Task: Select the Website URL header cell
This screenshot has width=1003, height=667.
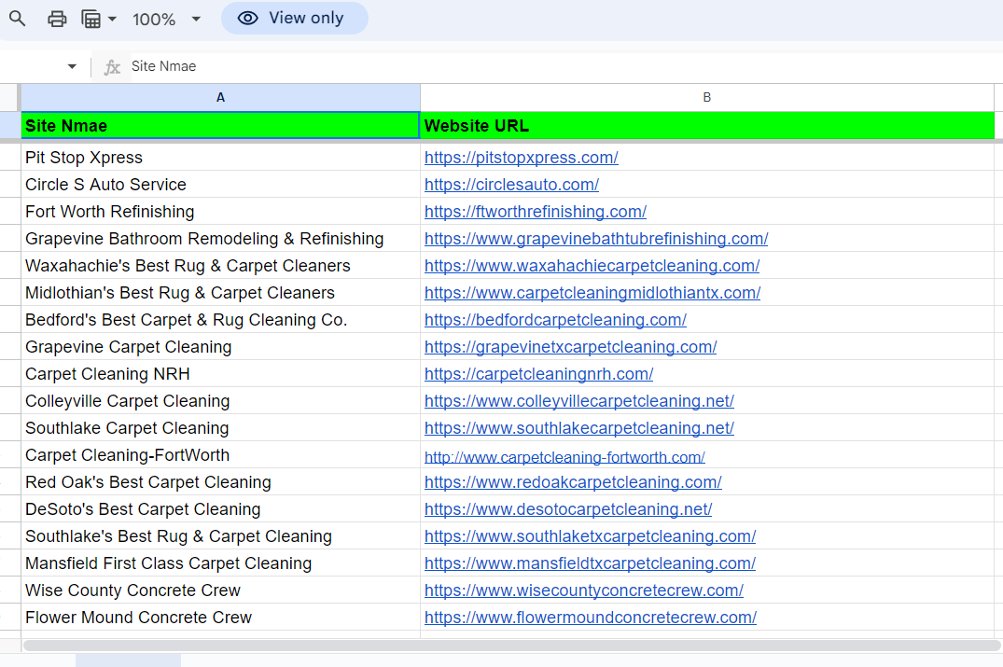Action: [707, 125]
